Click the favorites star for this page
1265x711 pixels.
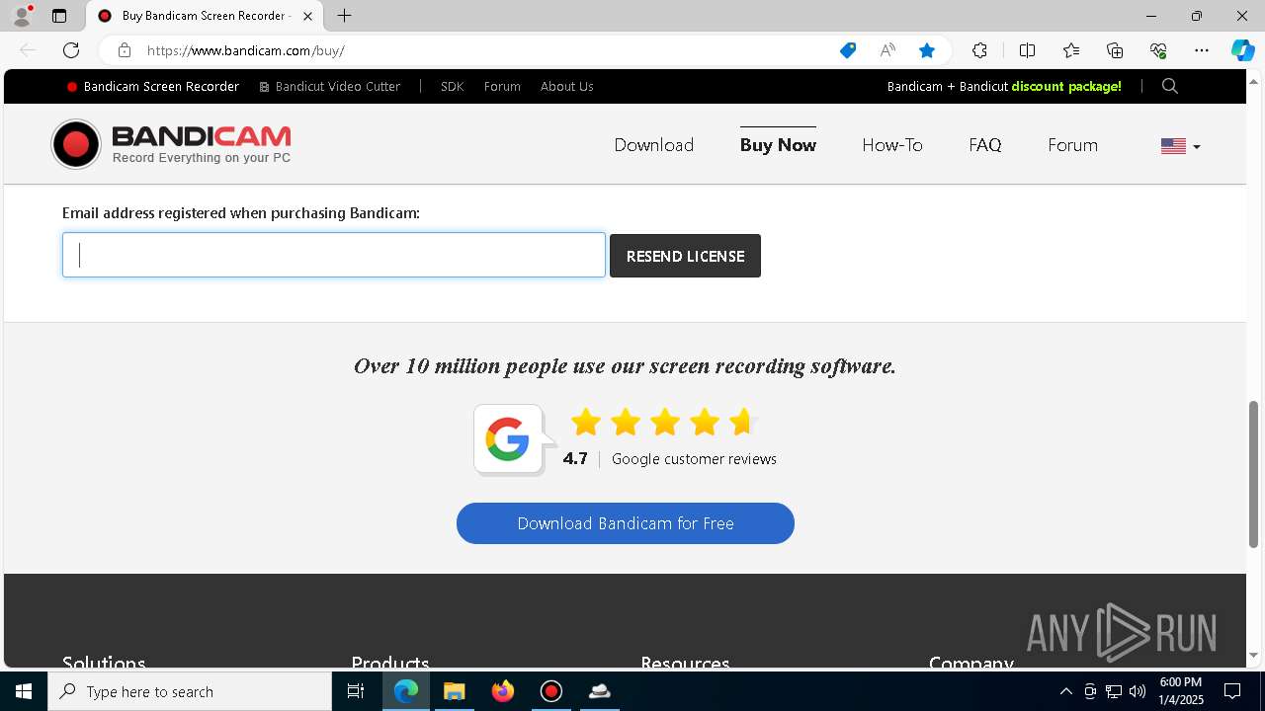coord(927,50)
